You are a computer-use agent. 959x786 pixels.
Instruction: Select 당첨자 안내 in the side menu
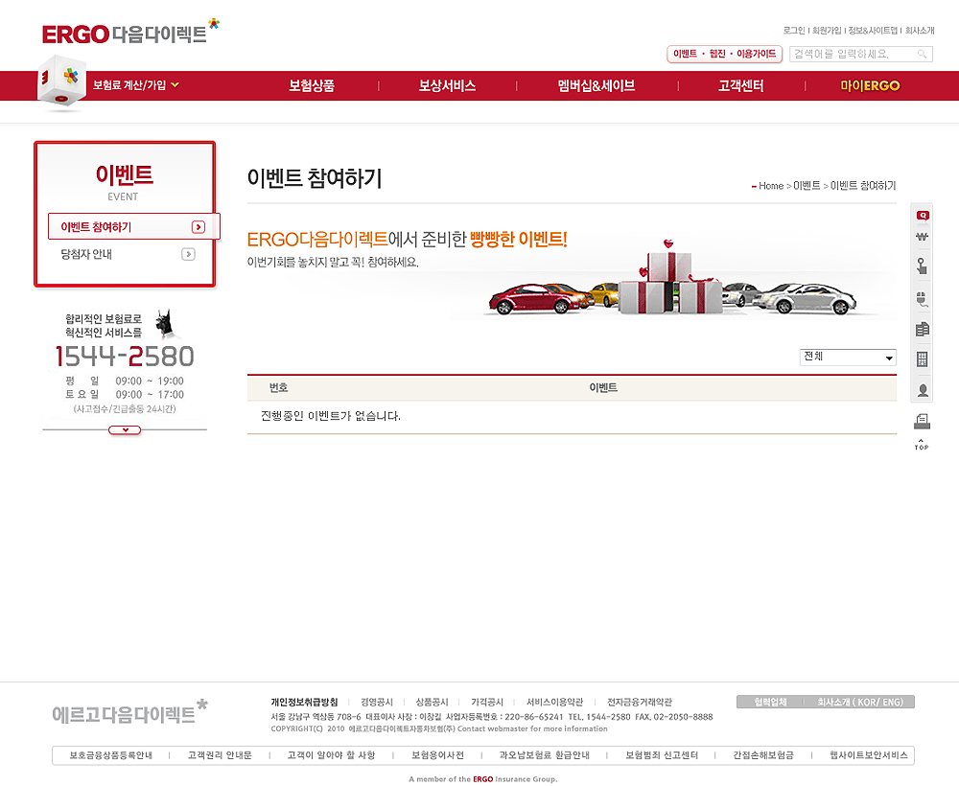point(128,254)
